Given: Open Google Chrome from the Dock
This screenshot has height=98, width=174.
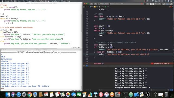Looking at the screenshot, I should [30, 94].
